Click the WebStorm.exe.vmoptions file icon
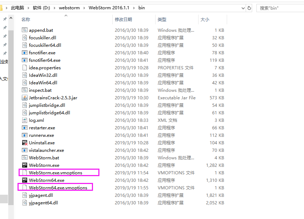This screenshot has width=304, height=219. point(25,173)
